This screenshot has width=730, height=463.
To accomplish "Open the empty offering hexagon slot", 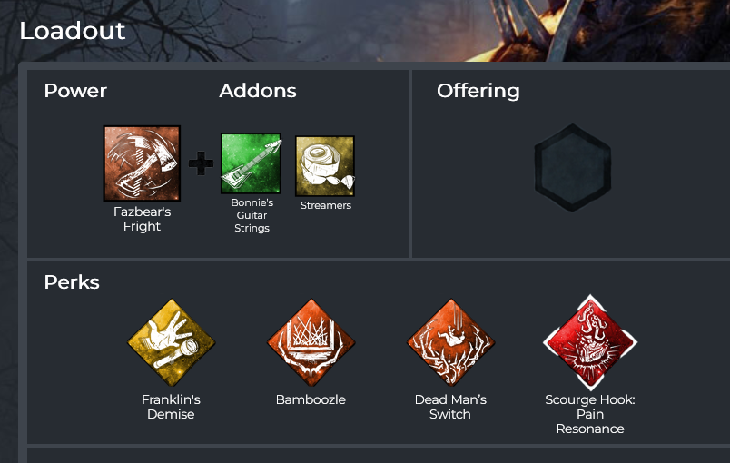I will point(573,168).
